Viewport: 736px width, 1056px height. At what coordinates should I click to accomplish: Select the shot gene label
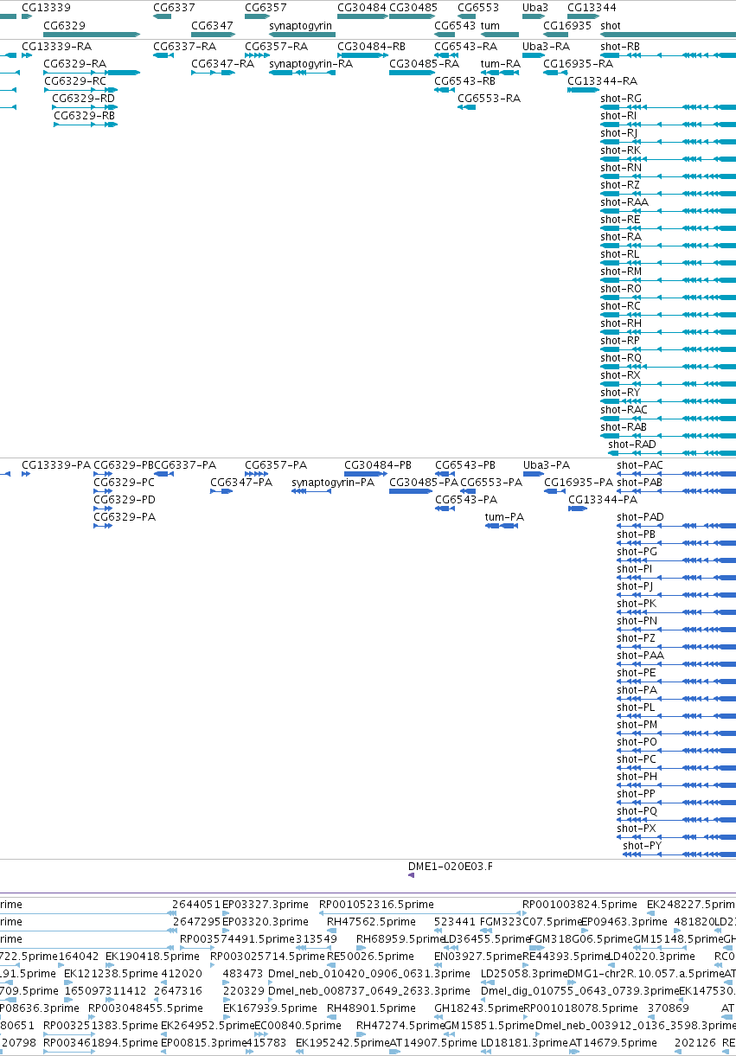point(610,26)
